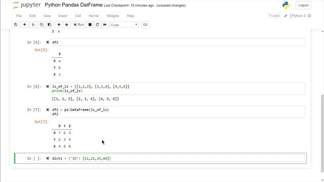Open the Help menu
The height and width of the screenshot is (182, 324).
[x=131, y=16]
